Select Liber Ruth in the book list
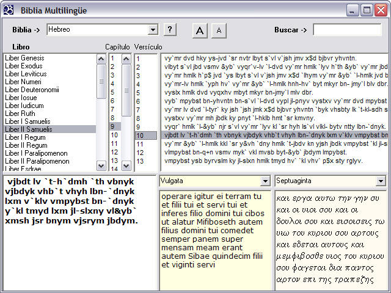The image size is (391, 293). (50, 114)
